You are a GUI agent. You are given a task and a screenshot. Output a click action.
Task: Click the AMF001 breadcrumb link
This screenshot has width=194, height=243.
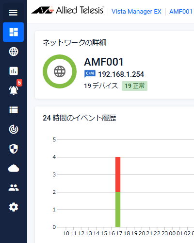click(181, 12)
